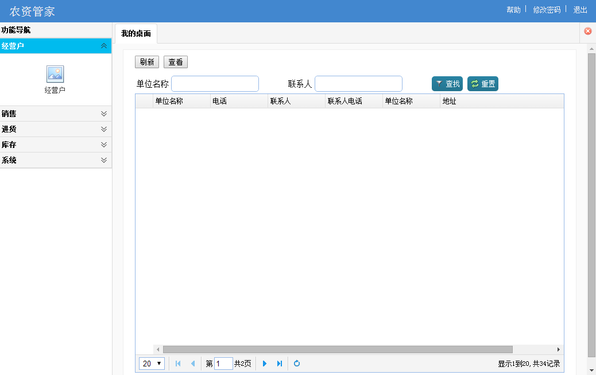
Task: Click the 联系人 input field
Action: click(x=358, y=84)
